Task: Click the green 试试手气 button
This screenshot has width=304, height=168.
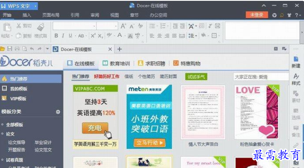Action: [196, 77]
